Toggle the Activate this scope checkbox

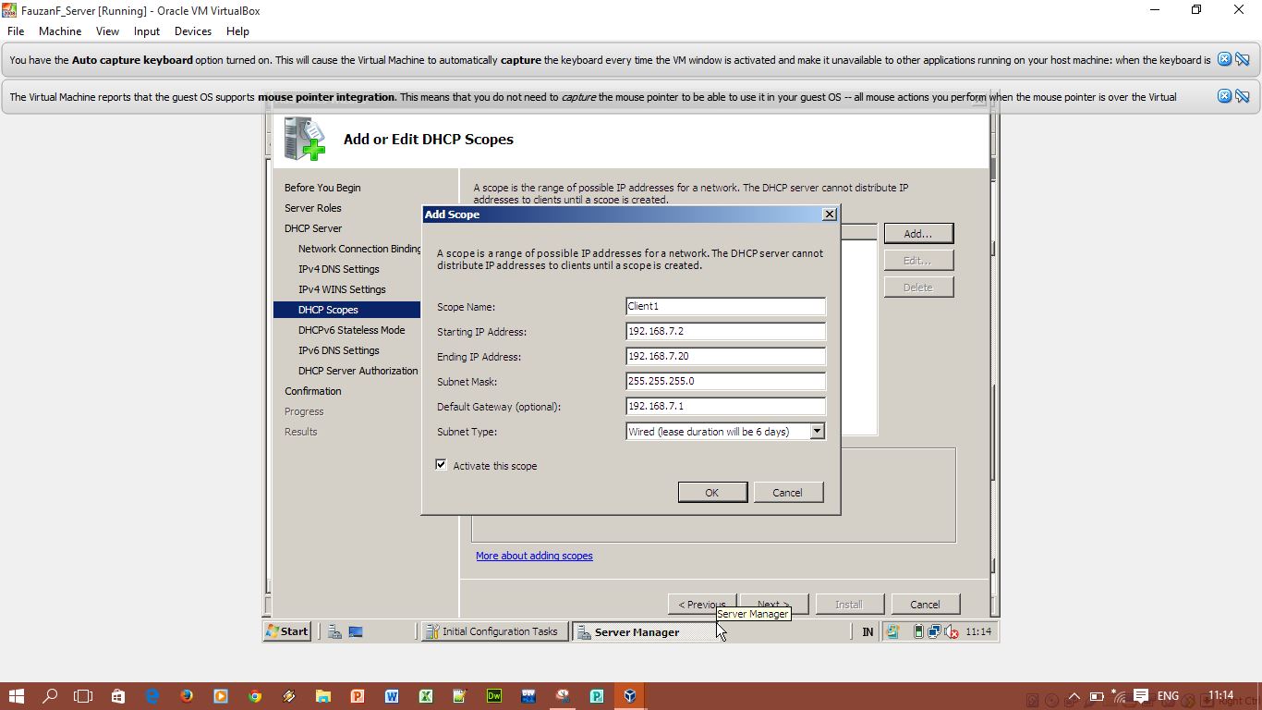pos(442,465)
